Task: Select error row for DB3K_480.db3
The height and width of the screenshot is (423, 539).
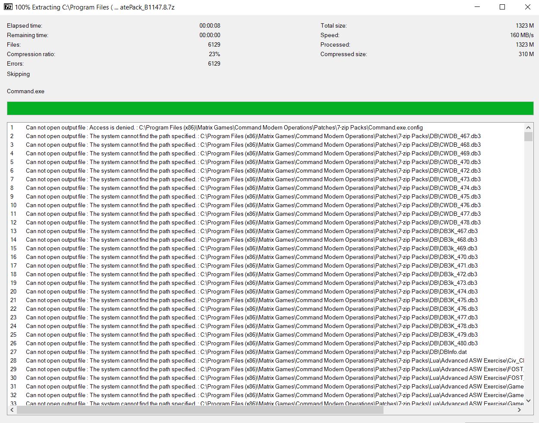Action: (x=266, y=343)
